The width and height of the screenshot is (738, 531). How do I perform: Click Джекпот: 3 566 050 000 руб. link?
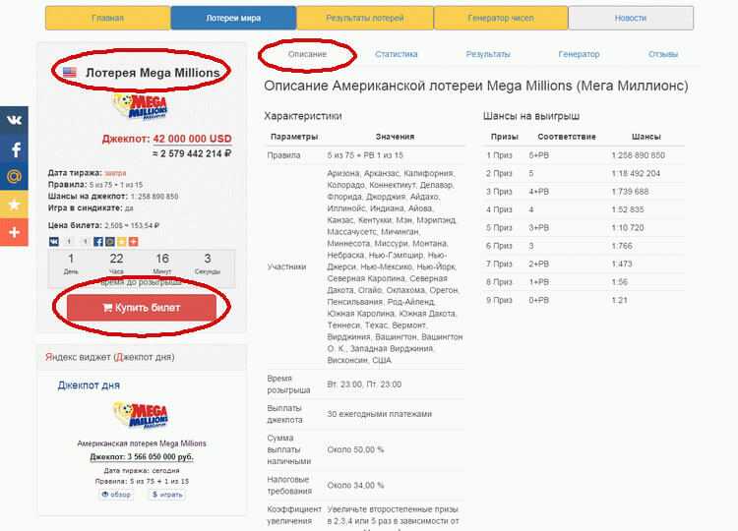142,456
